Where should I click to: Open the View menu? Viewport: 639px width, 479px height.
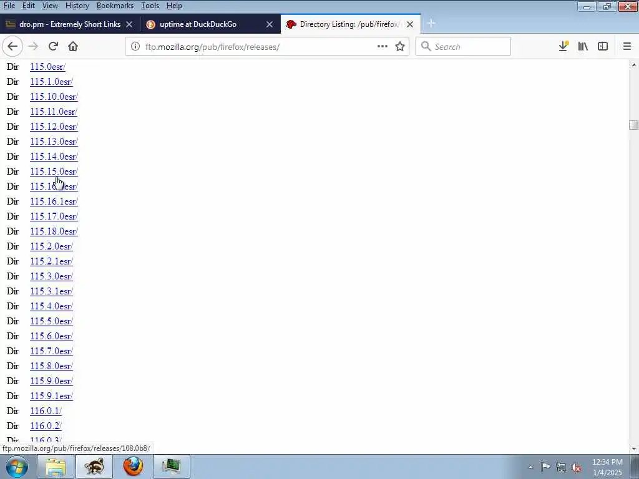[50, 6]
